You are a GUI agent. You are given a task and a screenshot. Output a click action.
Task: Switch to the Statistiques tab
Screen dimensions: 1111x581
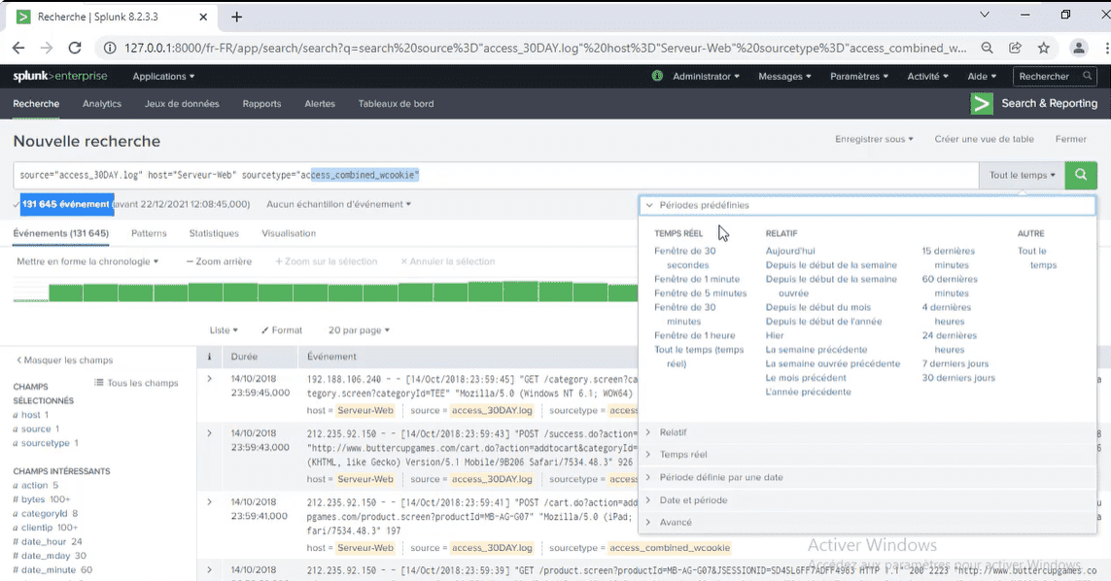(214, 233)
